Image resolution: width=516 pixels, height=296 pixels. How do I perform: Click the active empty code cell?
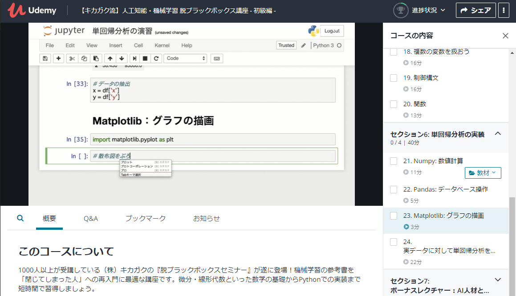(213, 156)
